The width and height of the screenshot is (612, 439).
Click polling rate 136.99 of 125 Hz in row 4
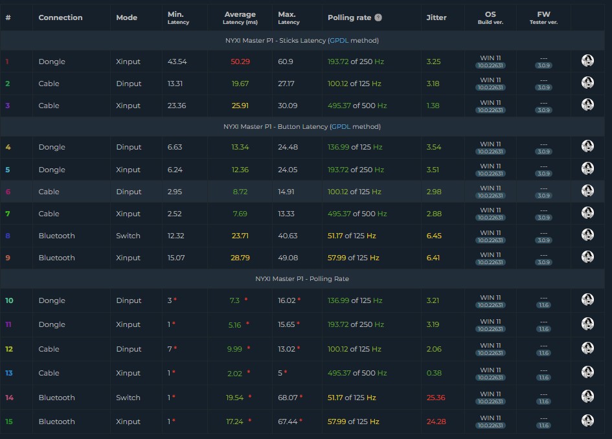[x=355, y=147]
